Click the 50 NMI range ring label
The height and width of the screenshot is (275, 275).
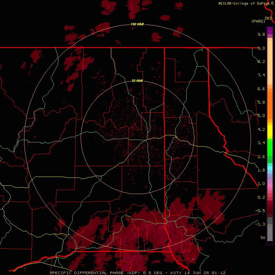click(x=137, y=81)
